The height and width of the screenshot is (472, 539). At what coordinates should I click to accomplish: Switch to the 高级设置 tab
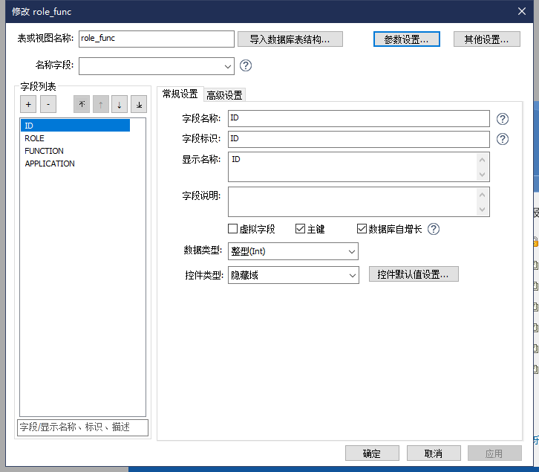click(x=224, y=95)
